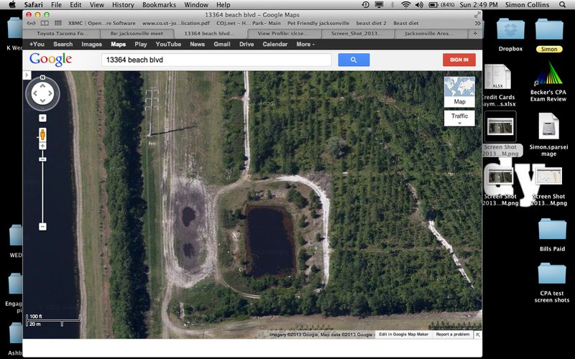Show bookmarks with the open book icon

click(45, 23)
